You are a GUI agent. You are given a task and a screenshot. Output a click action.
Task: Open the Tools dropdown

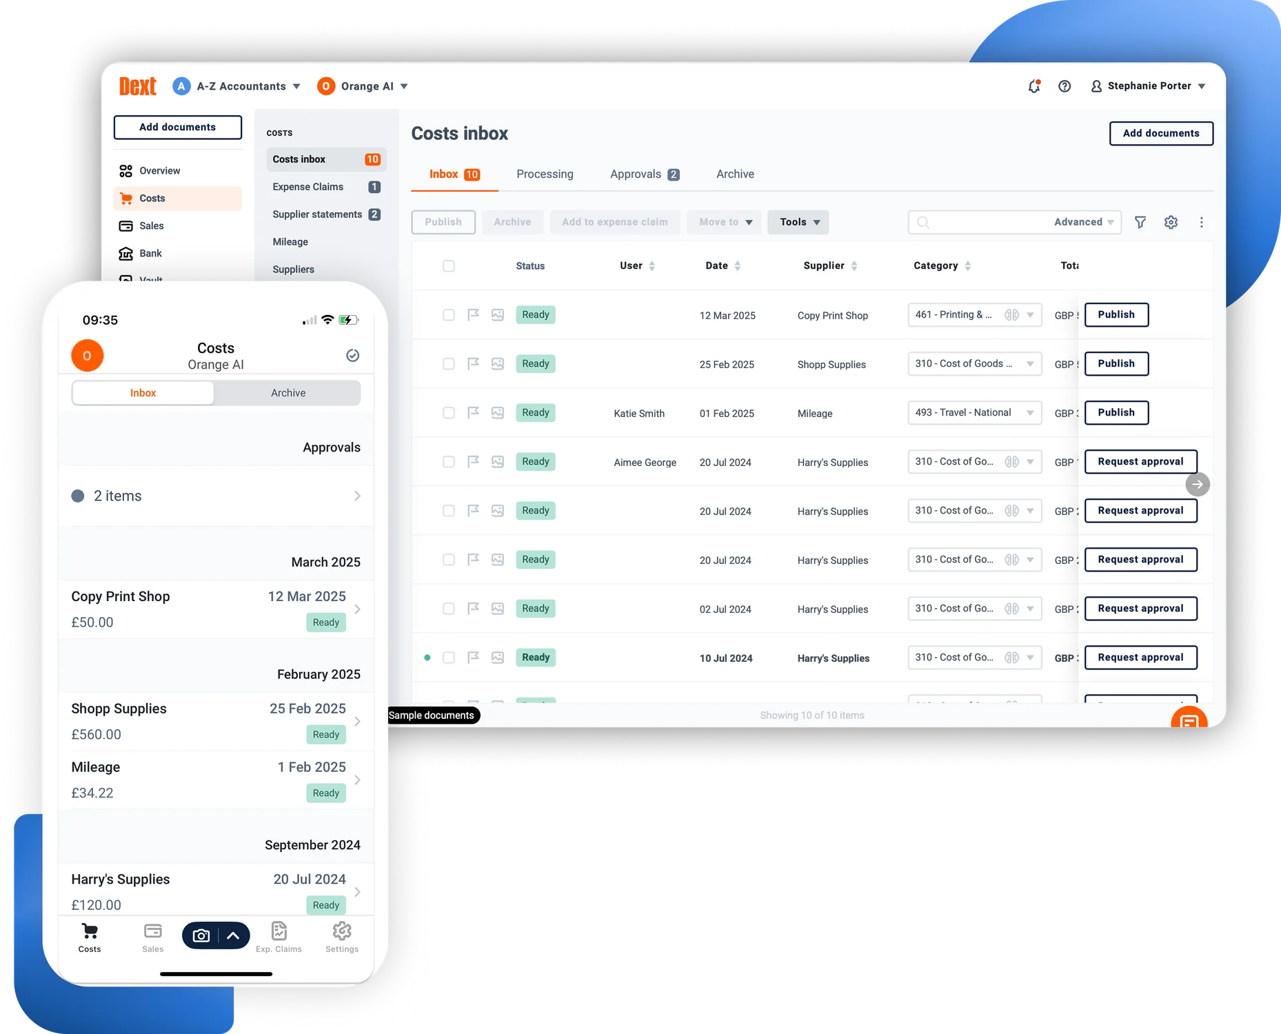798,222
